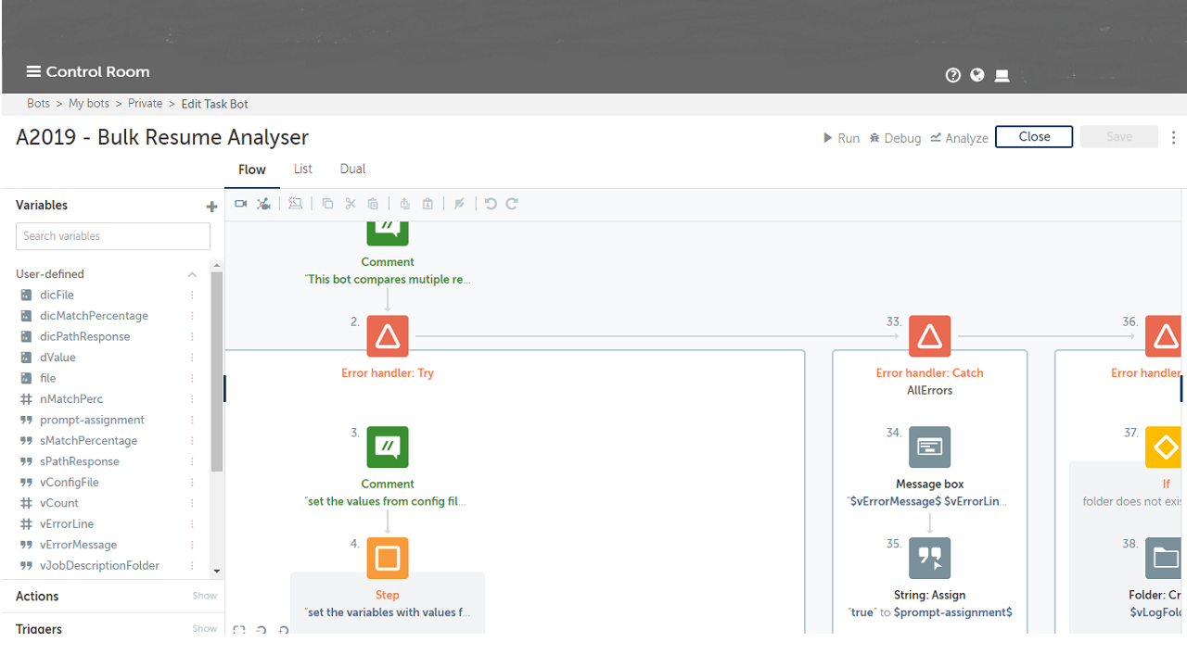The width and height of the screenshot is (1187, 667).
Task: Click the My bots breadcrumb link
Action: click(x=89, y=104)
